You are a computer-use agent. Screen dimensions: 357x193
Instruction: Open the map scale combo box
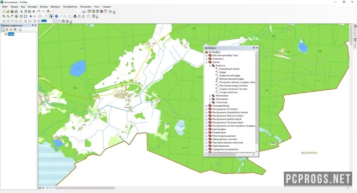point(67,12)
